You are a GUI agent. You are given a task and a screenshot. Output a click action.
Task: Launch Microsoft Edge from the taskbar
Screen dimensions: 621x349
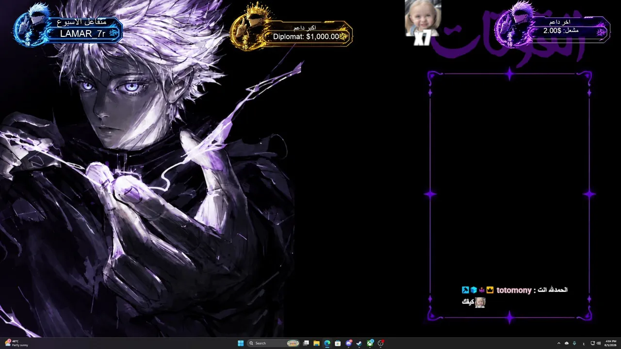coord(327,343)
